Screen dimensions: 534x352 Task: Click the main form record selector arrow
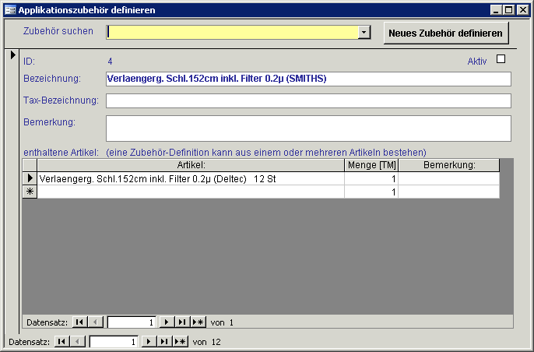pyautogui.click(x=13, y=55)
